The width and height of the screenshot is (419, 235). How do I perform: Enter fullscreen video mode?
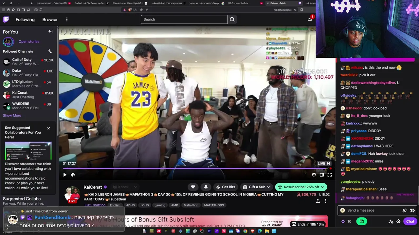tap(330, 175)
